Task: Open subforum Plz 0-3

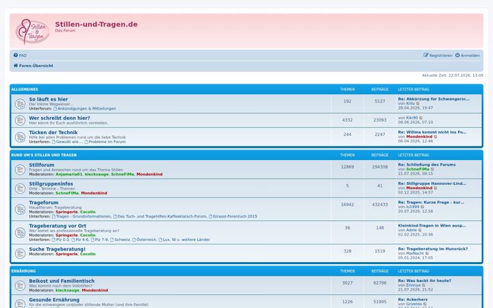Action: tap(60, 240)
